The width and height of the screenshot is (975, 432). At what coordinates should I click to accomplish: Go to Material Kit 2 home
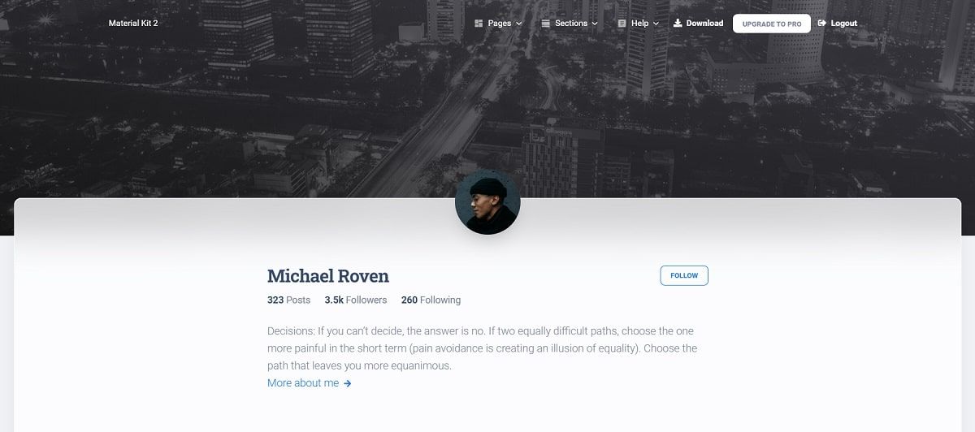click(133, 24)
